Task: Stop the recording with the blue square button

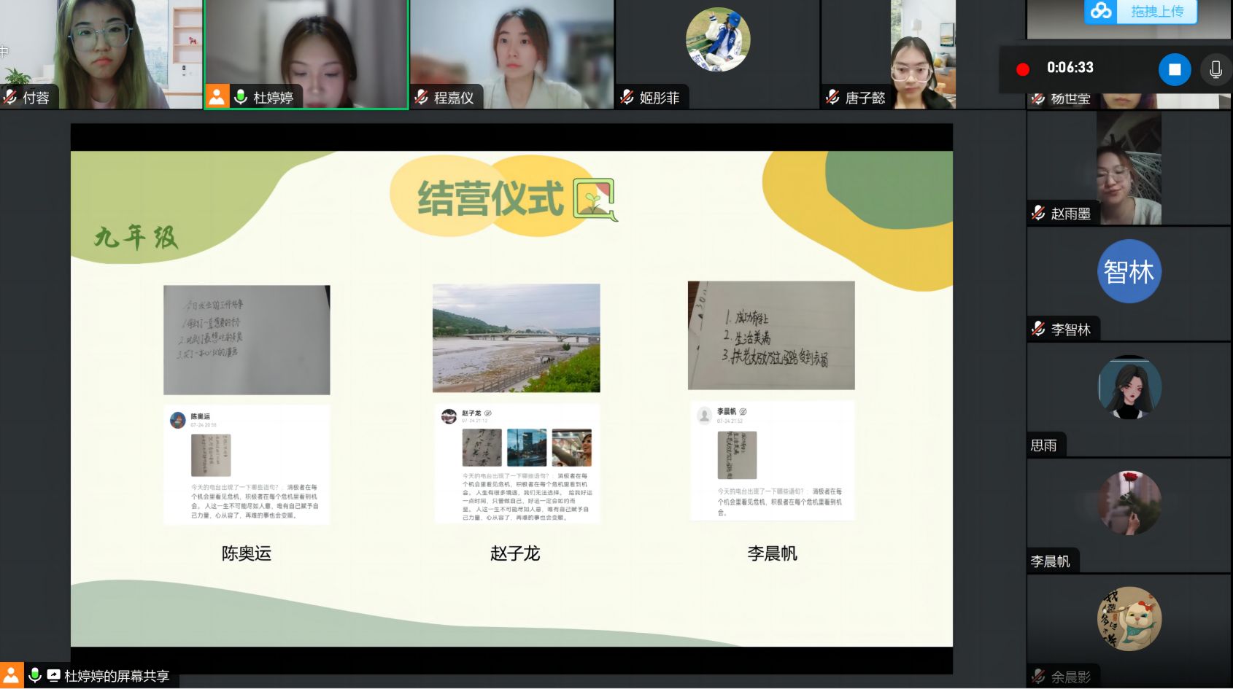Action: pyautogui.click(x=1174, y=69)
